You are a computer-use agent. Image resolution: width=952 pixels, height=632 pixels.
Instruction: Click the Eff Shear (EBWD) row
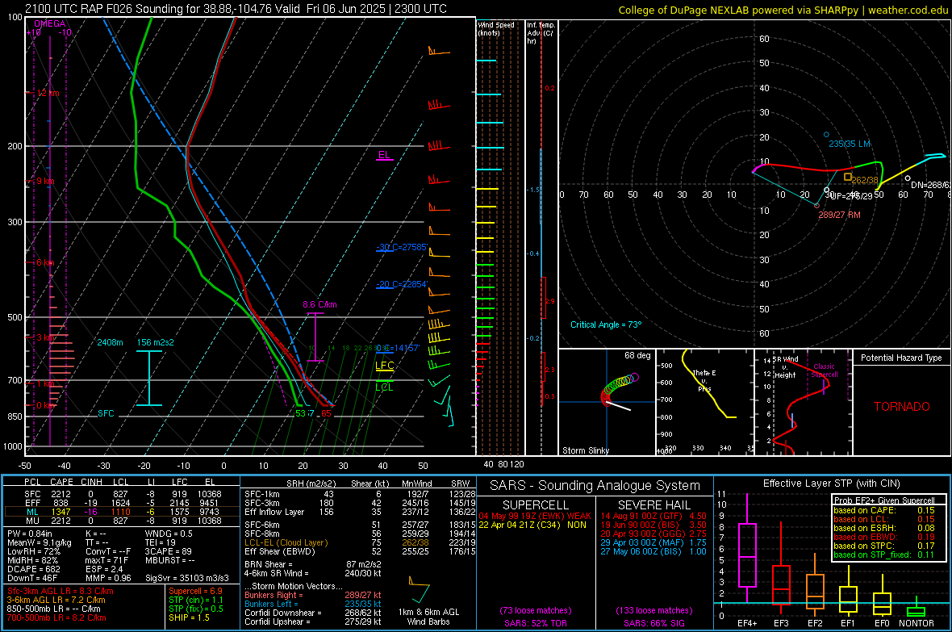[x=360, y=551]
